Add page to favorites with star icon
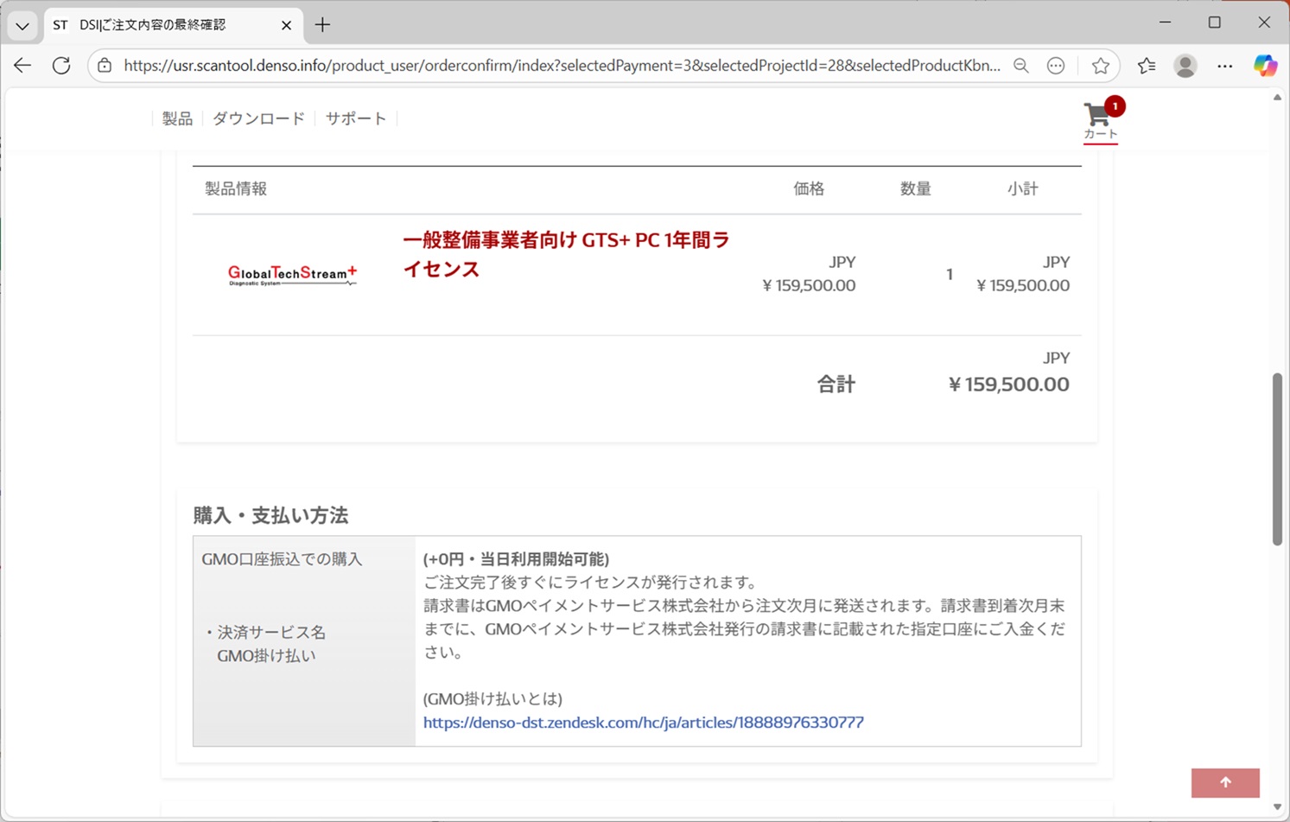1290x822 pixels. pos(1100,66)
